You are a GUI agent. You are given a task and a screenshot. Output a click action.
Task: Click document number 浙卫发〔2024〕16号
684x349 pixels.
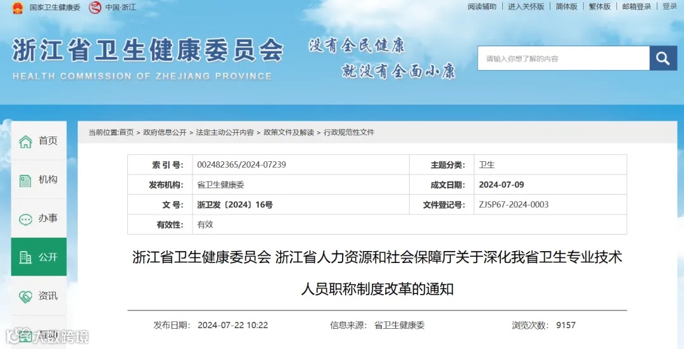[235, 205]
